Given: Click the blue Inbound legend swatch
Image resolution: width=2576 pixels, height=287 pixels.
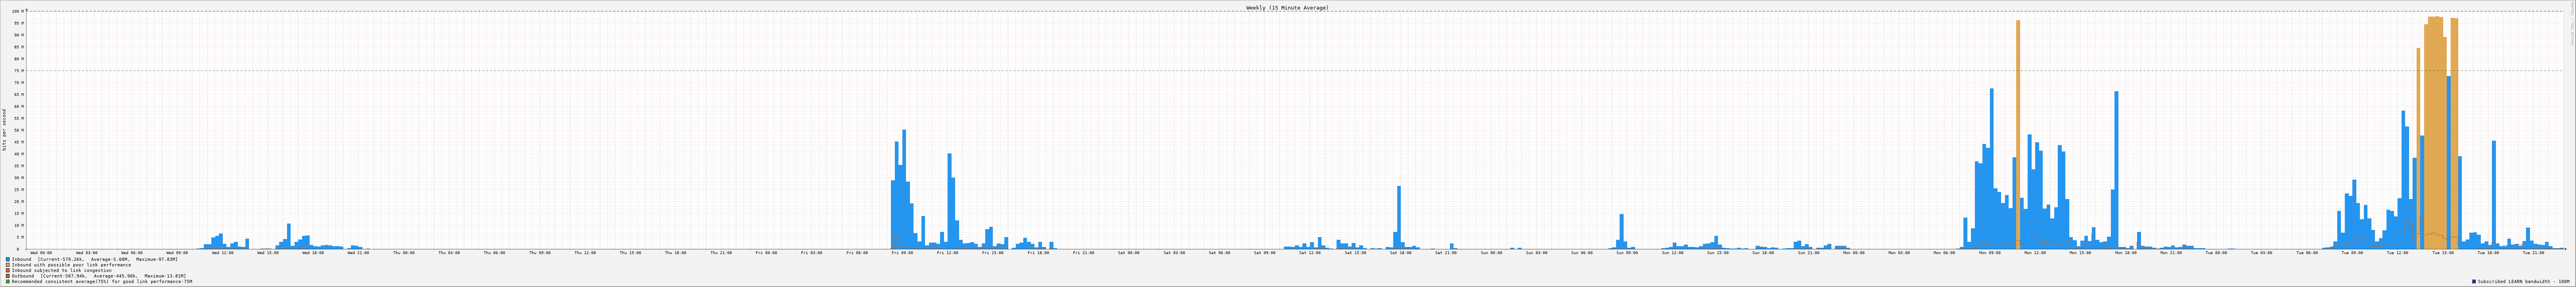Looking at the screenshot, I should 8,259.
